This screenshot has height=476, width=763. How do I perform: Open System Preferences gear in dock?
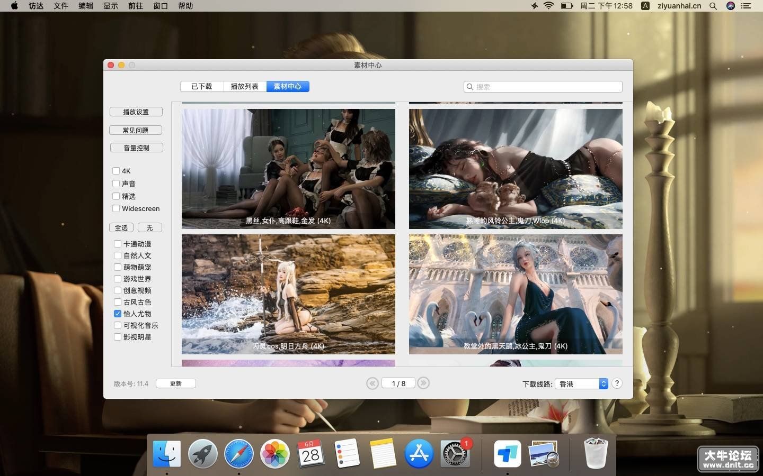(455, 454)
